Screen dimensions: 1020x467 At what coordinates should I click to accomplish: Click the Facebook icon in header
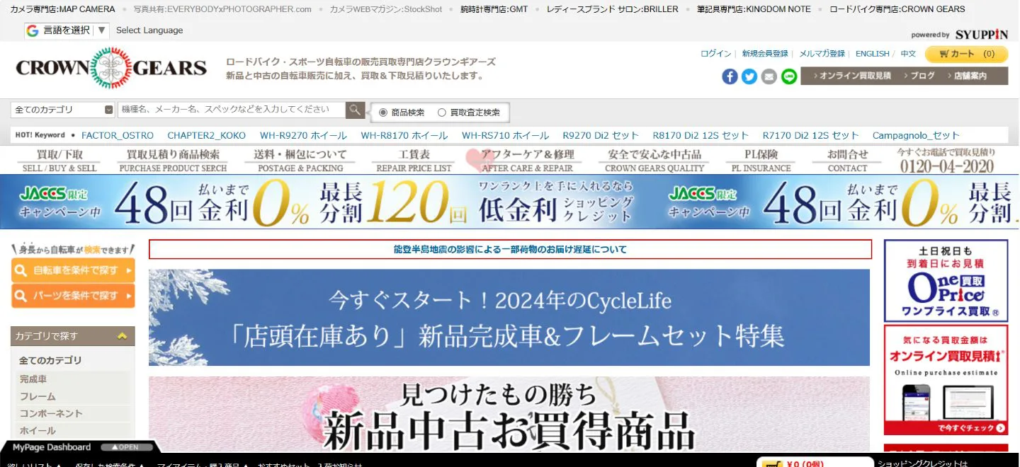pyautogui.click(x=730, y=76)
